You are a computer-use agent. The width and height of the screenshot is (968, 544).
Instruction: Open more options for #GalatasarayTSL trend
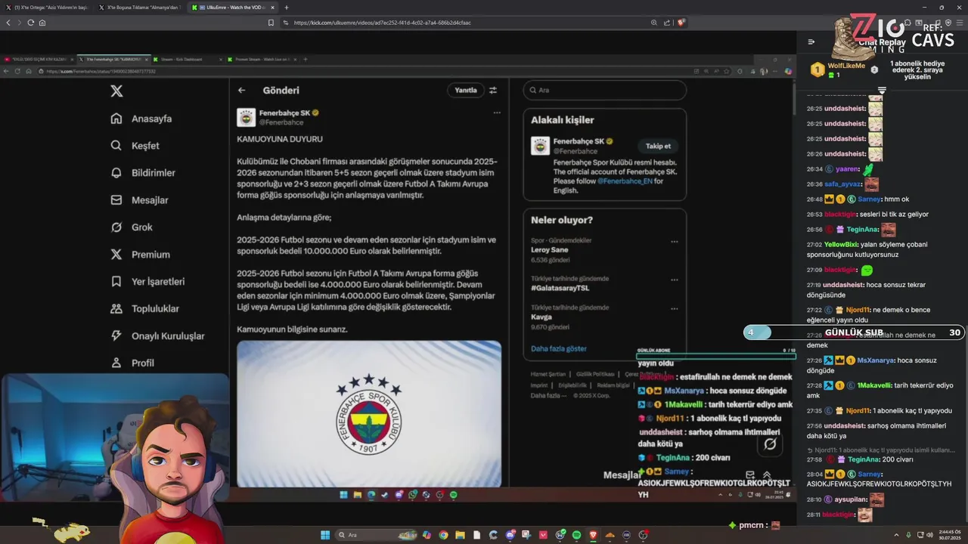675,280
